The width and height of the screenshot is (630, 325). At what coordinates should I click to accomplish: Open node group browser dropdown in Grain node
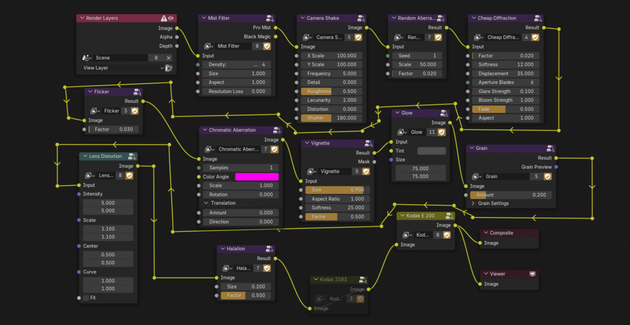[477, 176]
